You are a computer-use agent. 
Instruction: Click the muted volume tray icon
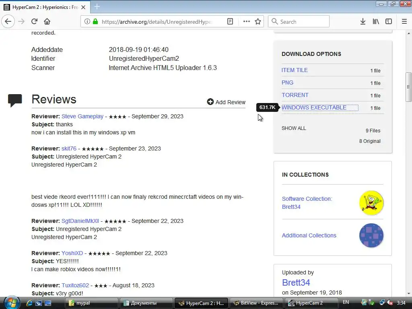[x=390, y=303]
